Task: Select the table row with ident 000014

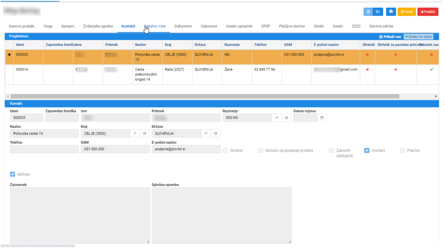Action: pos(222,74)
